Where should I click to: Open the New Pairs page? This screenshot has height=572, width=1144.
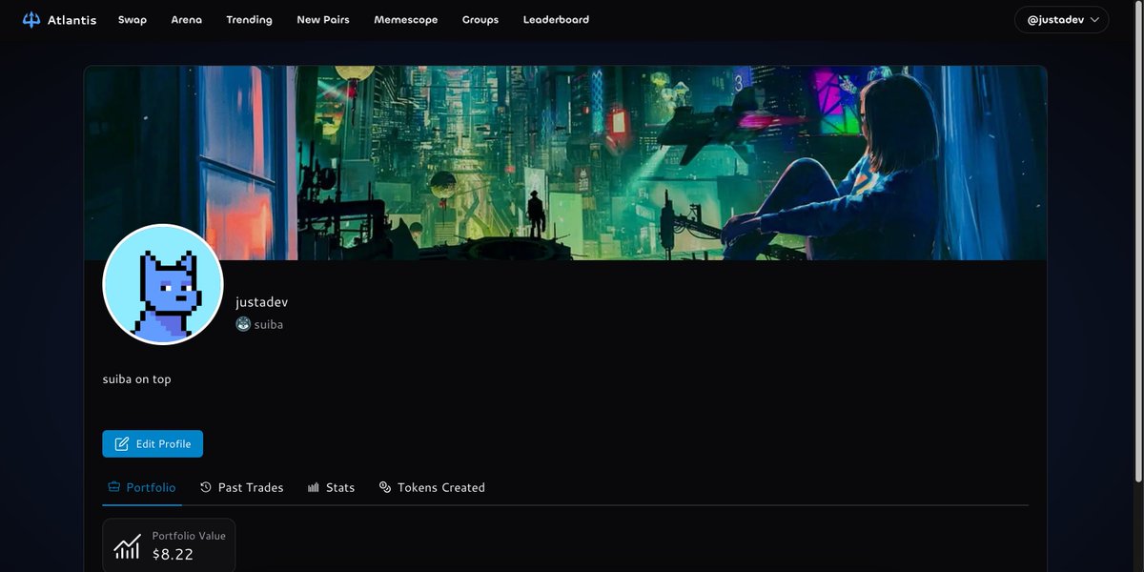tap(323, 20)
